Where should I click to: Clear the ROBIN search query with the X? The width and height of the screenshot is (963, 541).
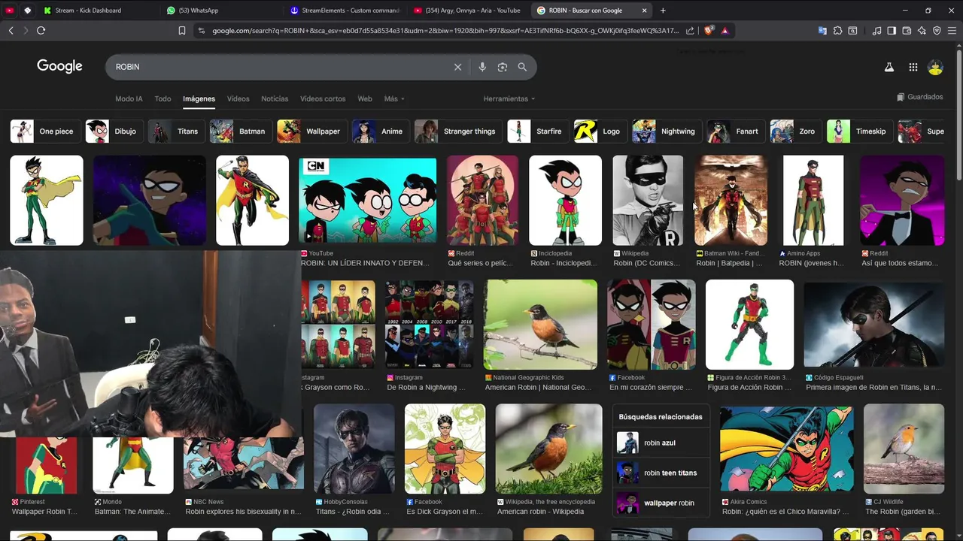click(457, 67)
